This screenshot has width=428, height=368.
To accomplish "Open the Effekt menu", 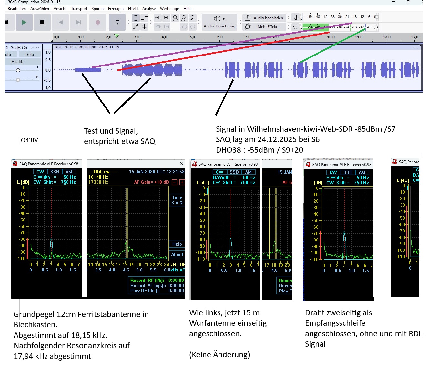I will [x=133, y=9].
